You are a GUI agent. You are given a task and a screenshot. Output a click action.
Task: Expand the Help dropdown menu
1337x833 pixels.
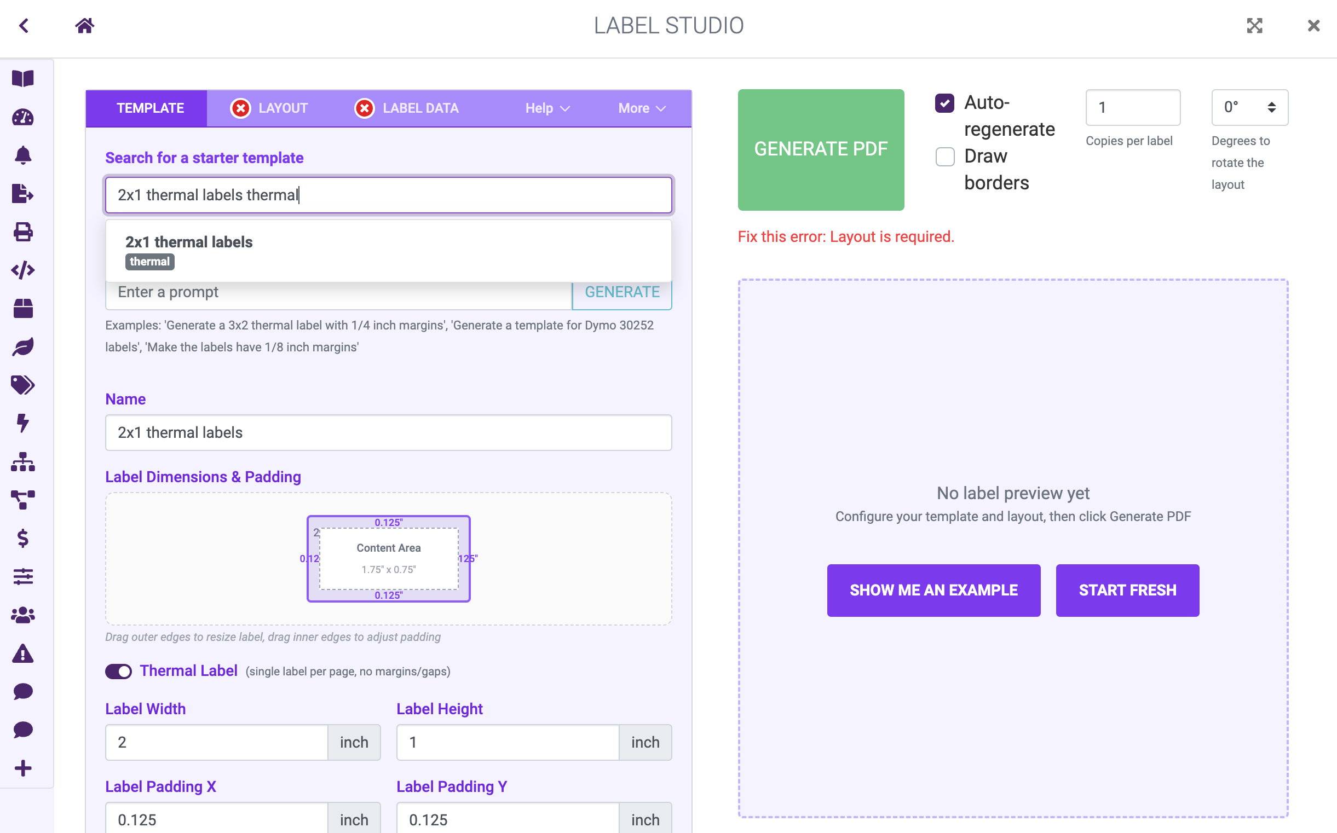tap(547, 108)
